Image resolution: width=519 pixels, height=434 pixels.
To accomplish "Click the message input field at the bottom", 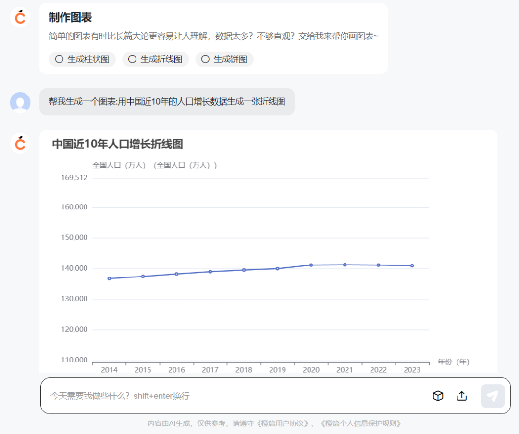I will coord(192,396).
